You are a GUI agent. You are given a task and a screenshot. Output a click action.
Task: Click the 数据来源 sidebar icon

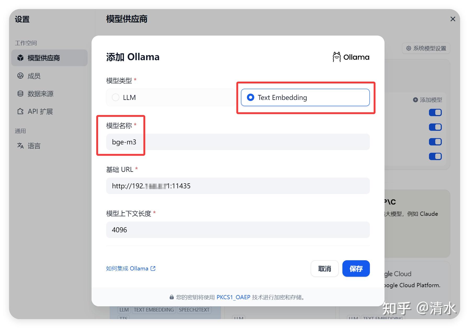(21, 94)
